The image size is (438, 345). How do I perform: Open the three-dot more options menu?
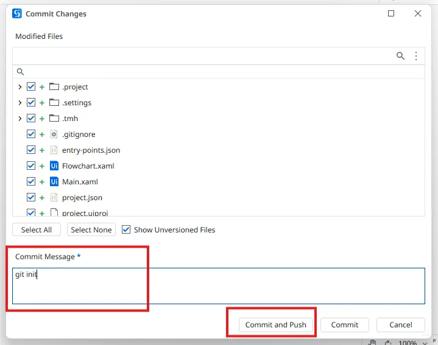pos(416,56)
